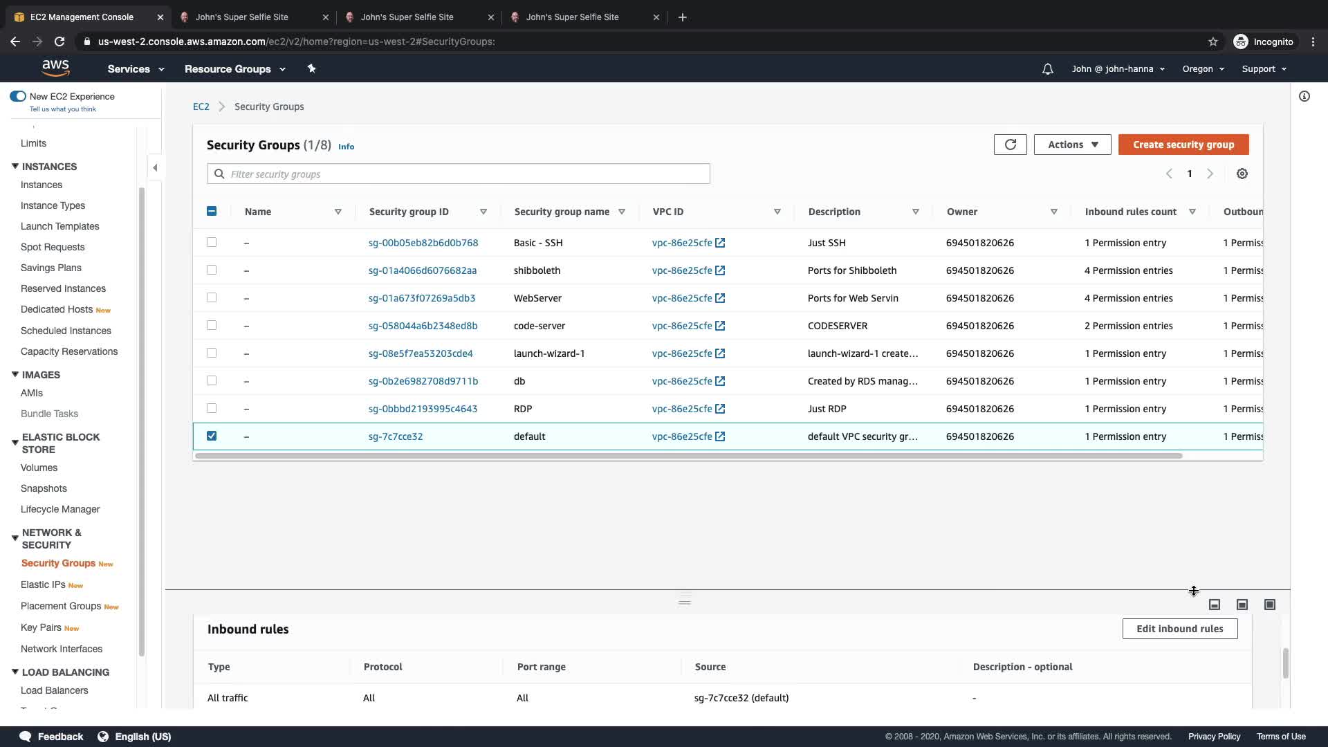Maximize details pane using rightmost layout icon

click(x=1270, y=605)
